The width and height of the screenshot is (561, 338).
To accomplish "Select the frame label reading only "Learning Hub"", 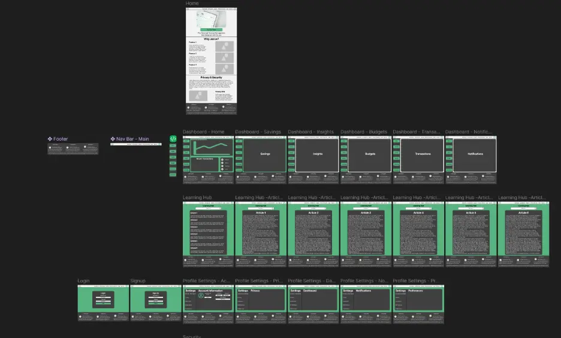I will (197, 197).
